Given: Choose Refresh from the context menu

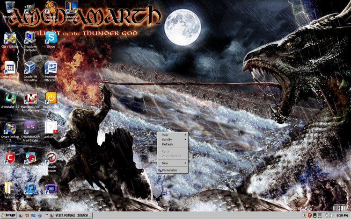Looking at the screenshot, I should [x=172, y=144].
